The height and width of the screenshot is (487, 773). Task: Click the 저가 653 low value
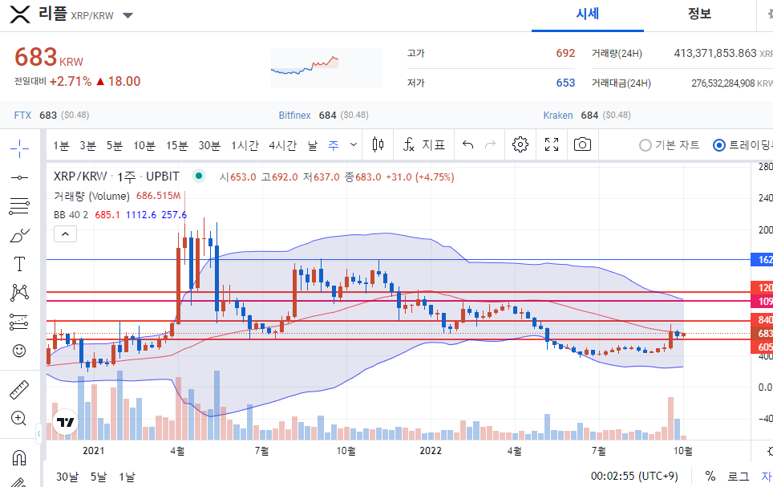(565, 83)
